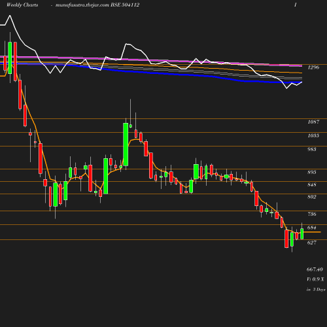The image size is (327, 327).
Task: Click the 627 price level label
Action: click(312, 243)
